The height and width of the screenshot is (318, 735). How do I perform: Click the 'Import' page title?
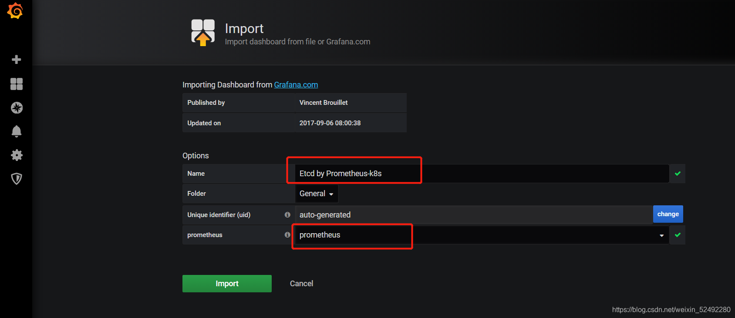coord(244,28)
